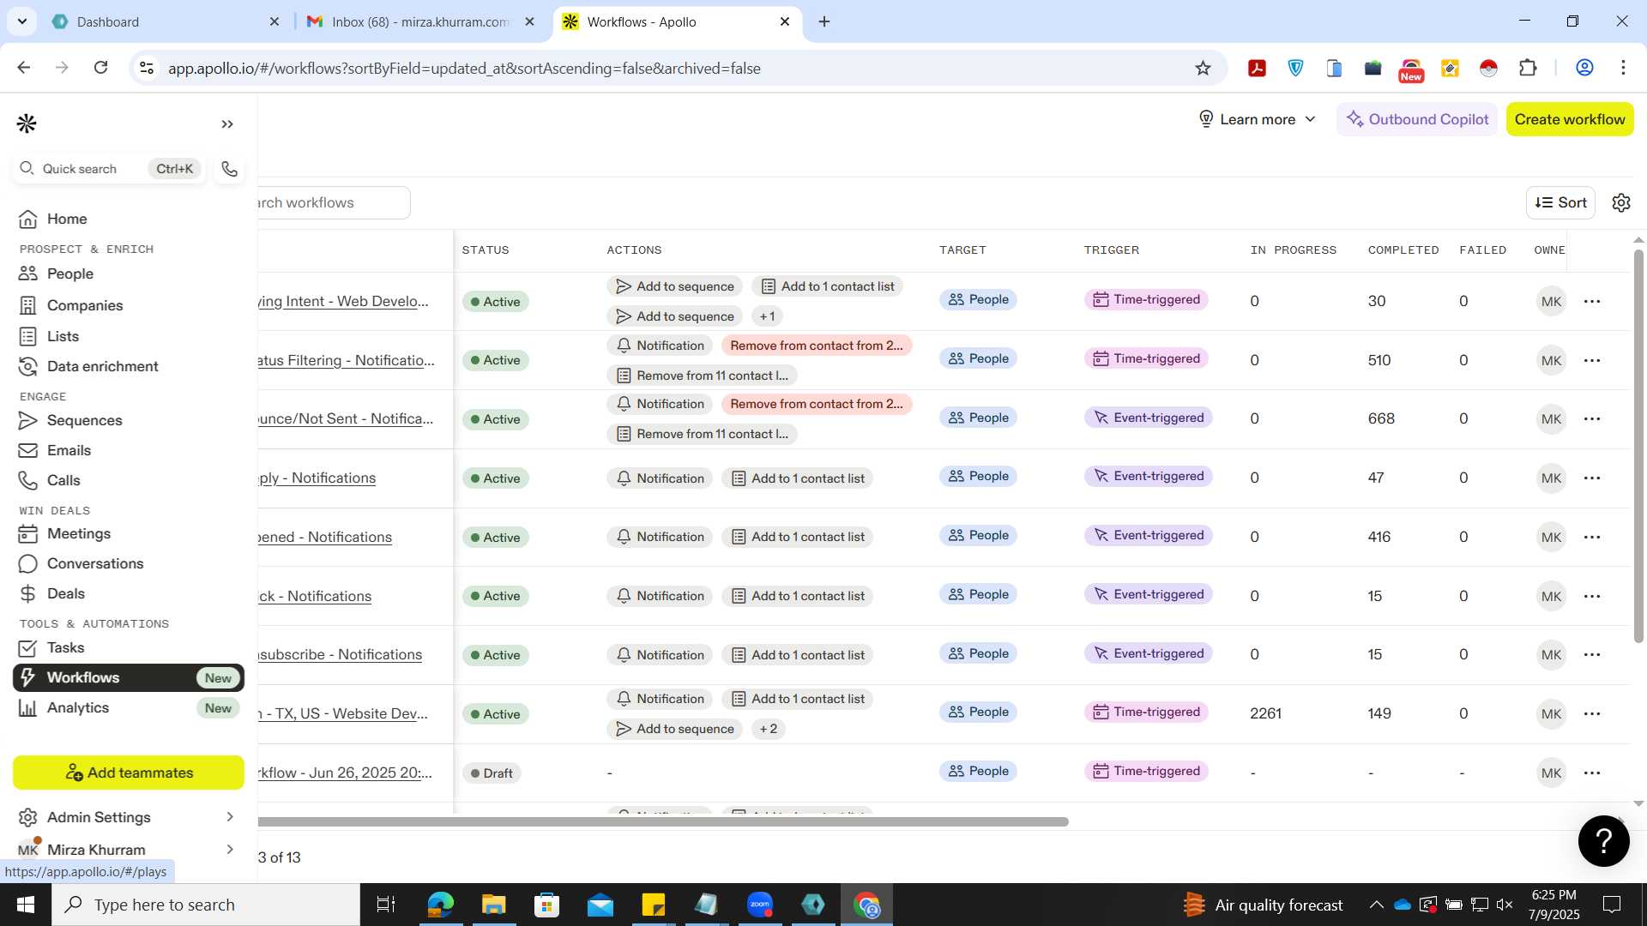Bookmark this page with star icon
The width and height of the screenshot is (1647, 926).
click(1203, 68)
